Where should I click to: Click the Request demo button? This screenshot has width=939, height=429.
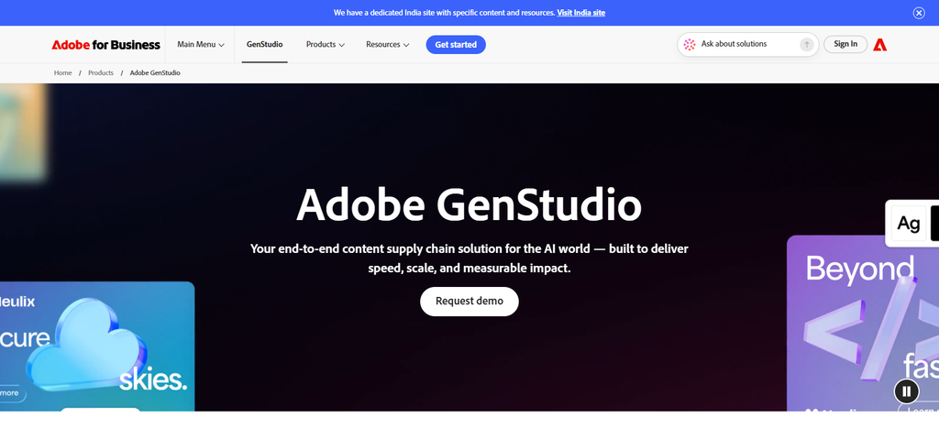point(469,301)
